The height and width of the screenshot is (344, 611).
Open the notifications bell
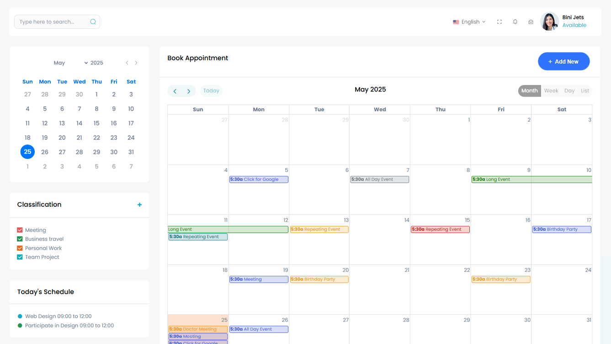point(515,21)
